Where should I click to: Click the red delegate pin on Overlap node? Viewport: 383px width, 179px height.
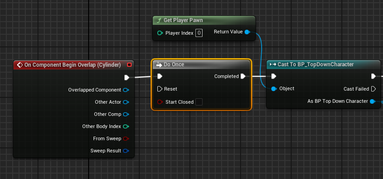[x=129, y=65]
